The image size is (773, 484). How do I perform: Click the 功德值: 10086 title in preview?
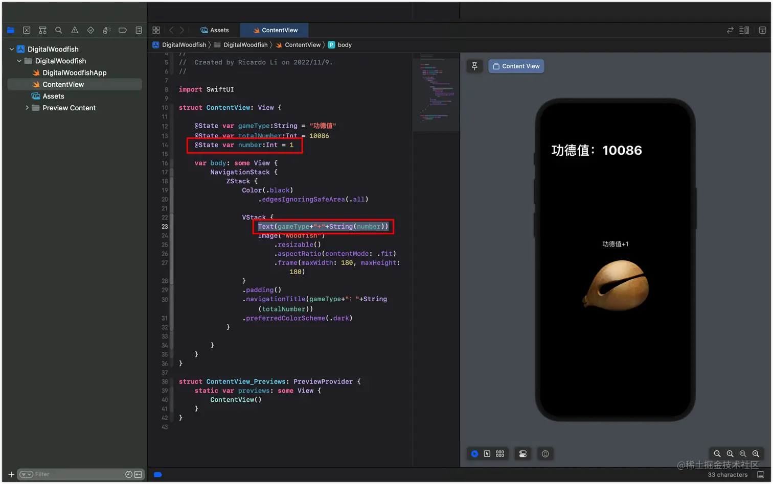click(597, 150)
